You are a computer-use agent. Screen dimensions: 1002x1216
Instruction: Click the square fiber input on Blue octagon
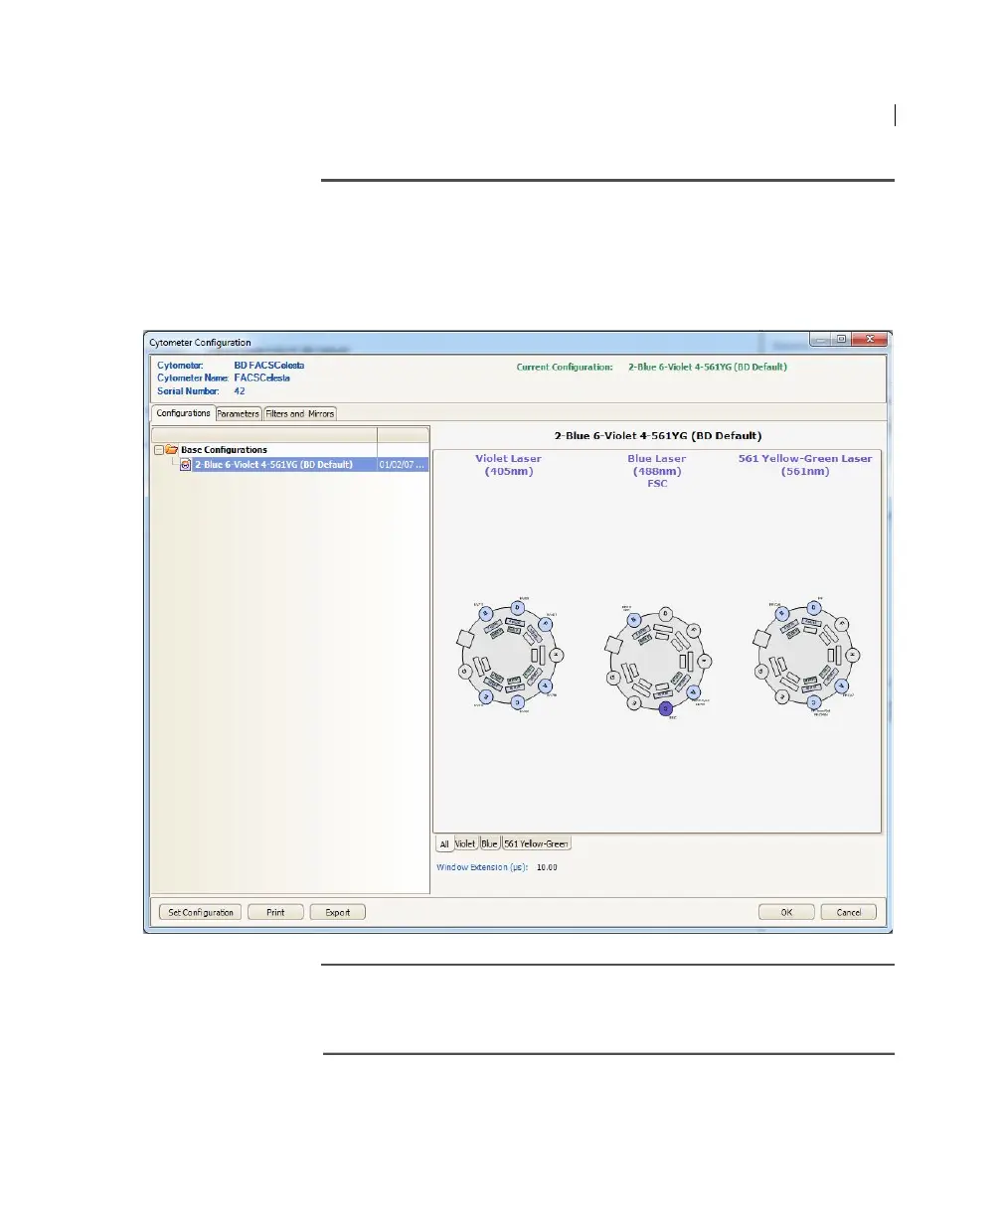click(x=613, y=644)
